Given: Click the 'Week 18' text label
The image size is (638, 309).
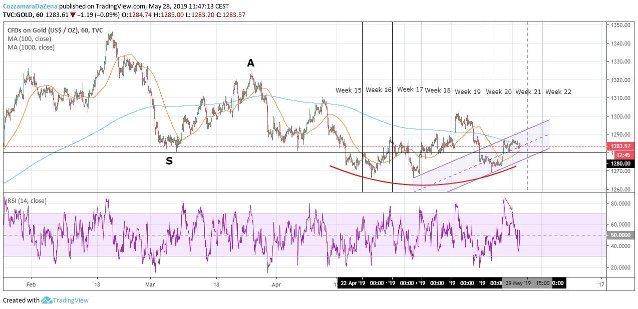Looking at the screenshot, I should tap(438, 90).
